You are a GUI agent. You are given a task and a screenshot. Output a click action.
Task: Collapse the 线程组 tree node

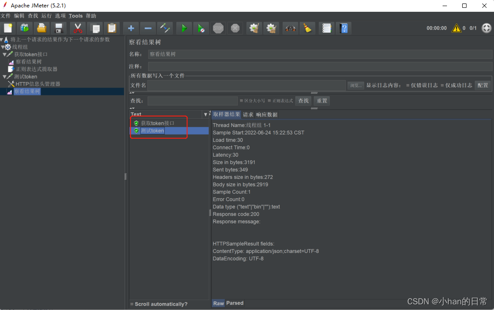click(x=3, y=47)
